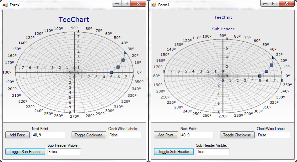The height and width of the screenshot is (162, 297).
Task: Click the left window's Form1 app icon
Action: 5,5
